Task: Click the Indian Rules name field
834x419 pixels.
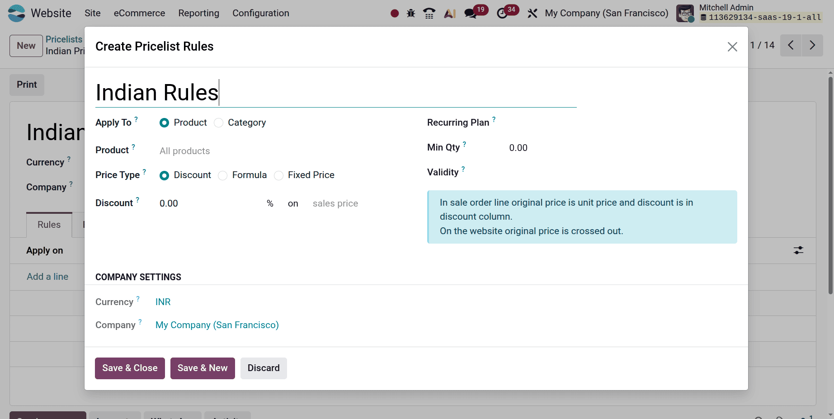Action: 336,93
